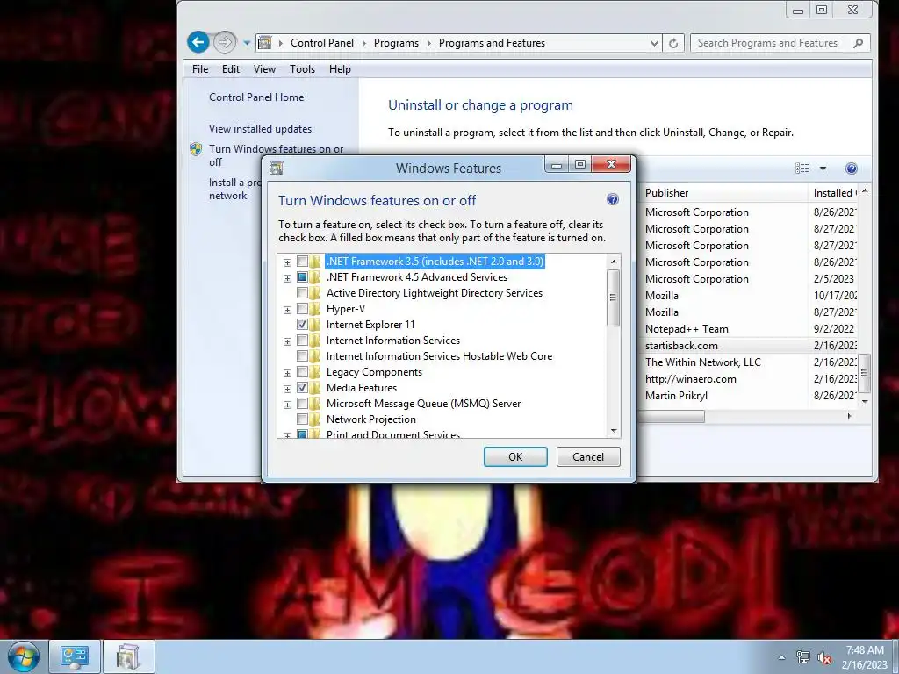Click features list scroll down arrow
The height and width of the screenshot is (674, 899).
point(614,431)
